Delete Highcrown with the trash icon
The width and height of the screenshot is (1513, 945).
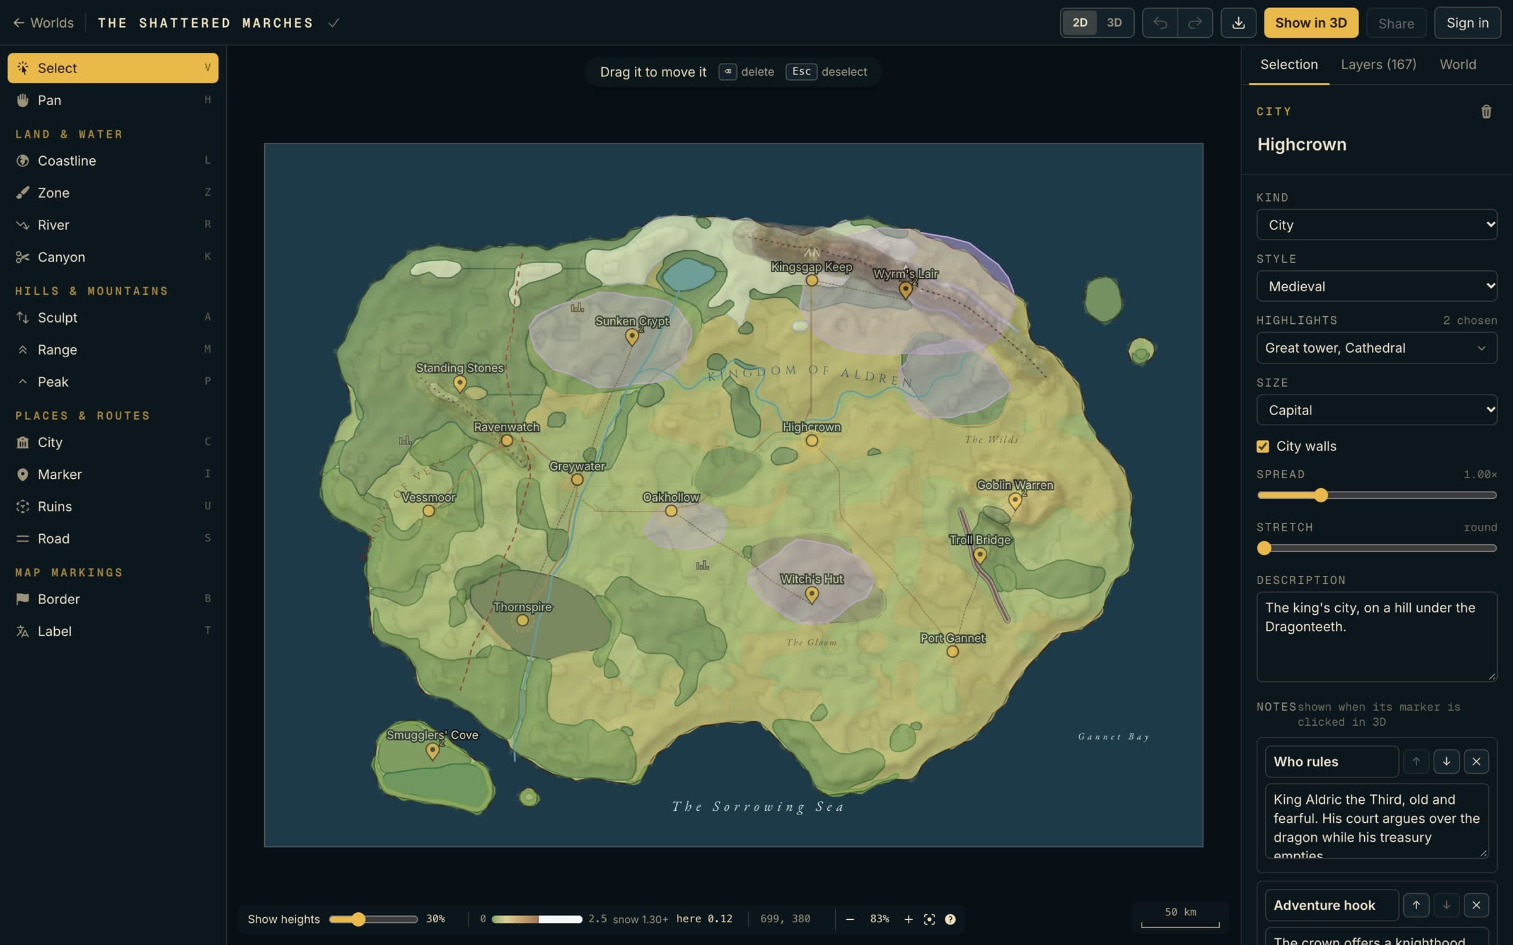pos(1486,112)
